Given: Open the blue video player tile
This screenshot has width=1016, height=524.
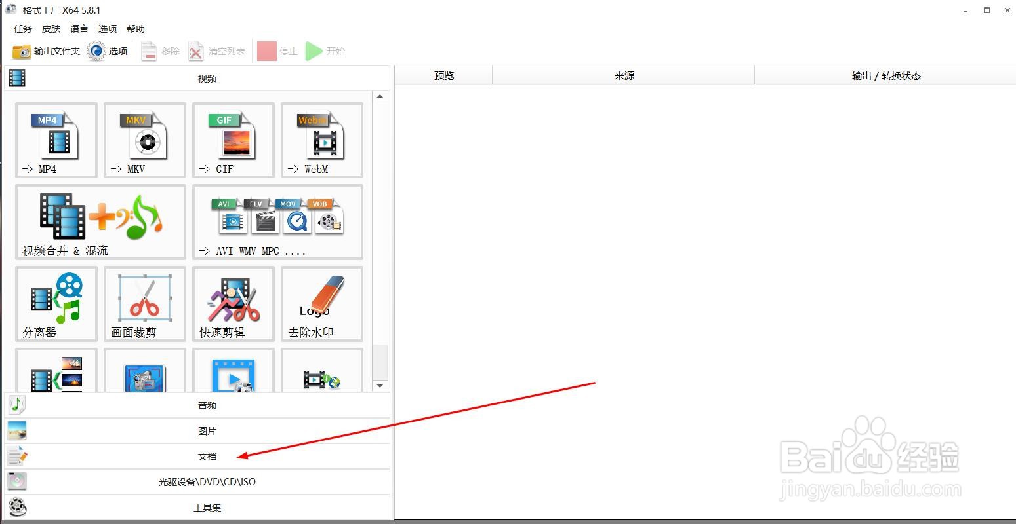Looking at the screenshot, I should pyautogui.click(x=234, y=370).
